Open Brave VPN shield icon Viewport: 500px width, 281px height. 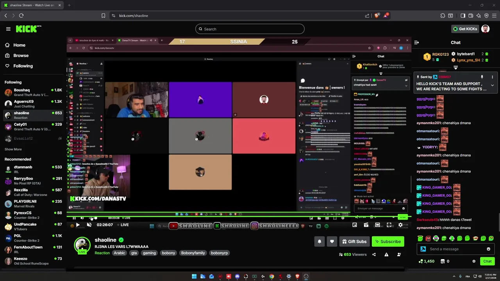(486, 16)
